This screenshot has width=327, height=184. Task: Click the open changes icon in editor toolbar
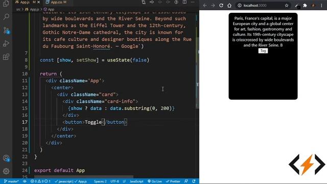tap(152, 2)
